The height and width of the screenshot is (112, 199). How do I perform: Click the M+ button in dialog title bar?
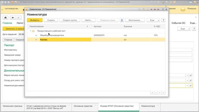(x=155, y=9)
